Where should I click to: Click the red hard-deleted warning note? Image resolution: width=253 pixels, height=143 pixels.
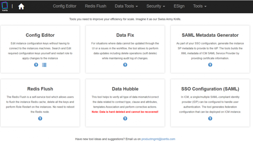pyautogui.click(x=125, y=112)
